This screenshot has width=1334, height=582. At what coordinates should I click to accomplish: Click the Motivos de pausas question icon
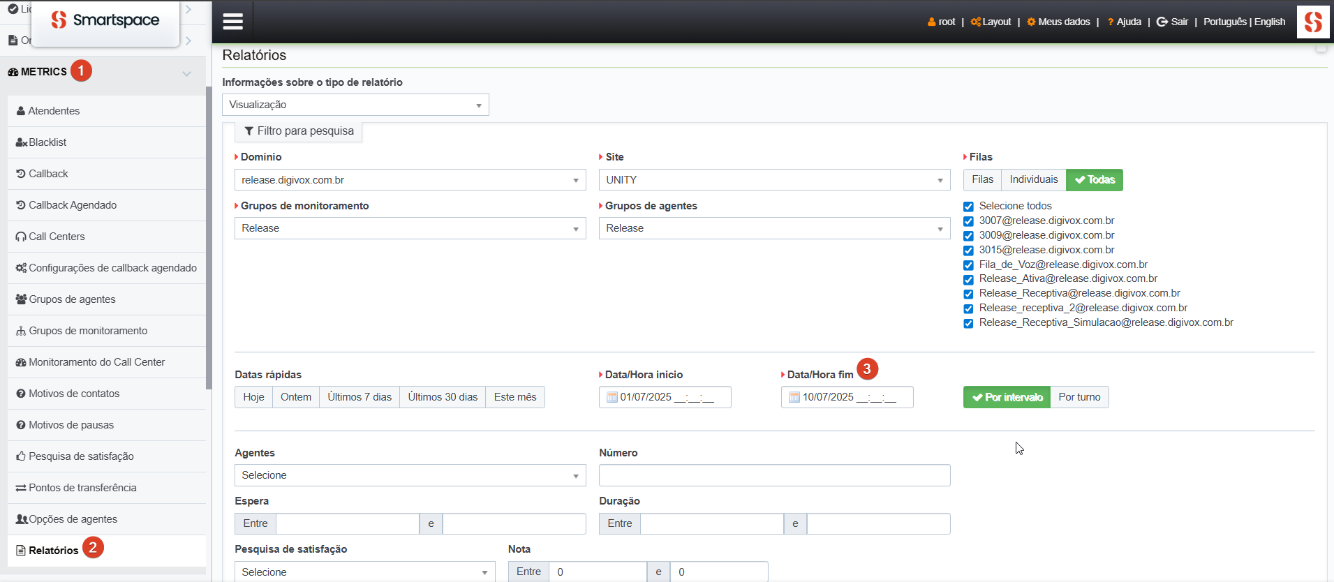21,425
